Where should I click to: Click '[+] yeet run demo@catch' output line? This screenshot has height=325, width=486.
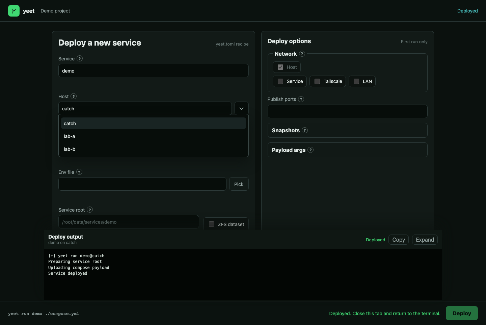76,256
